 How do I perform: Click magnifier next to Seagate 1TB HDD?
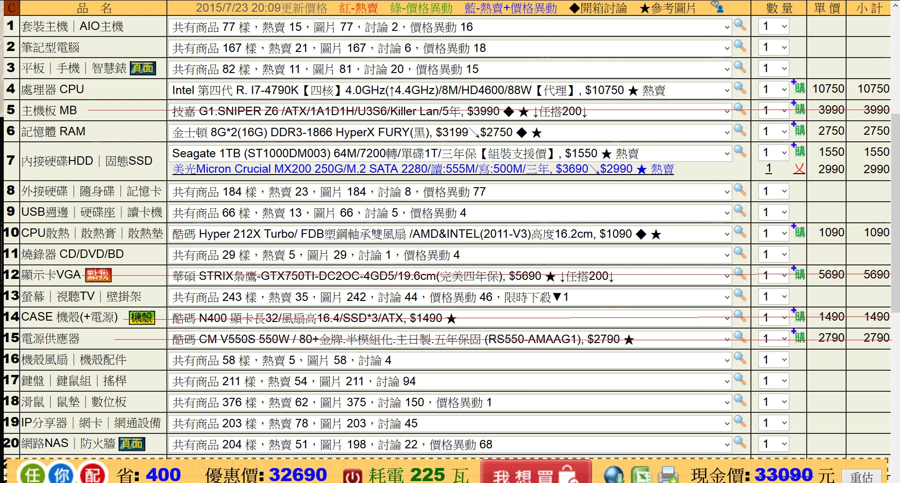pyautogui.click(x=740, y=151)
